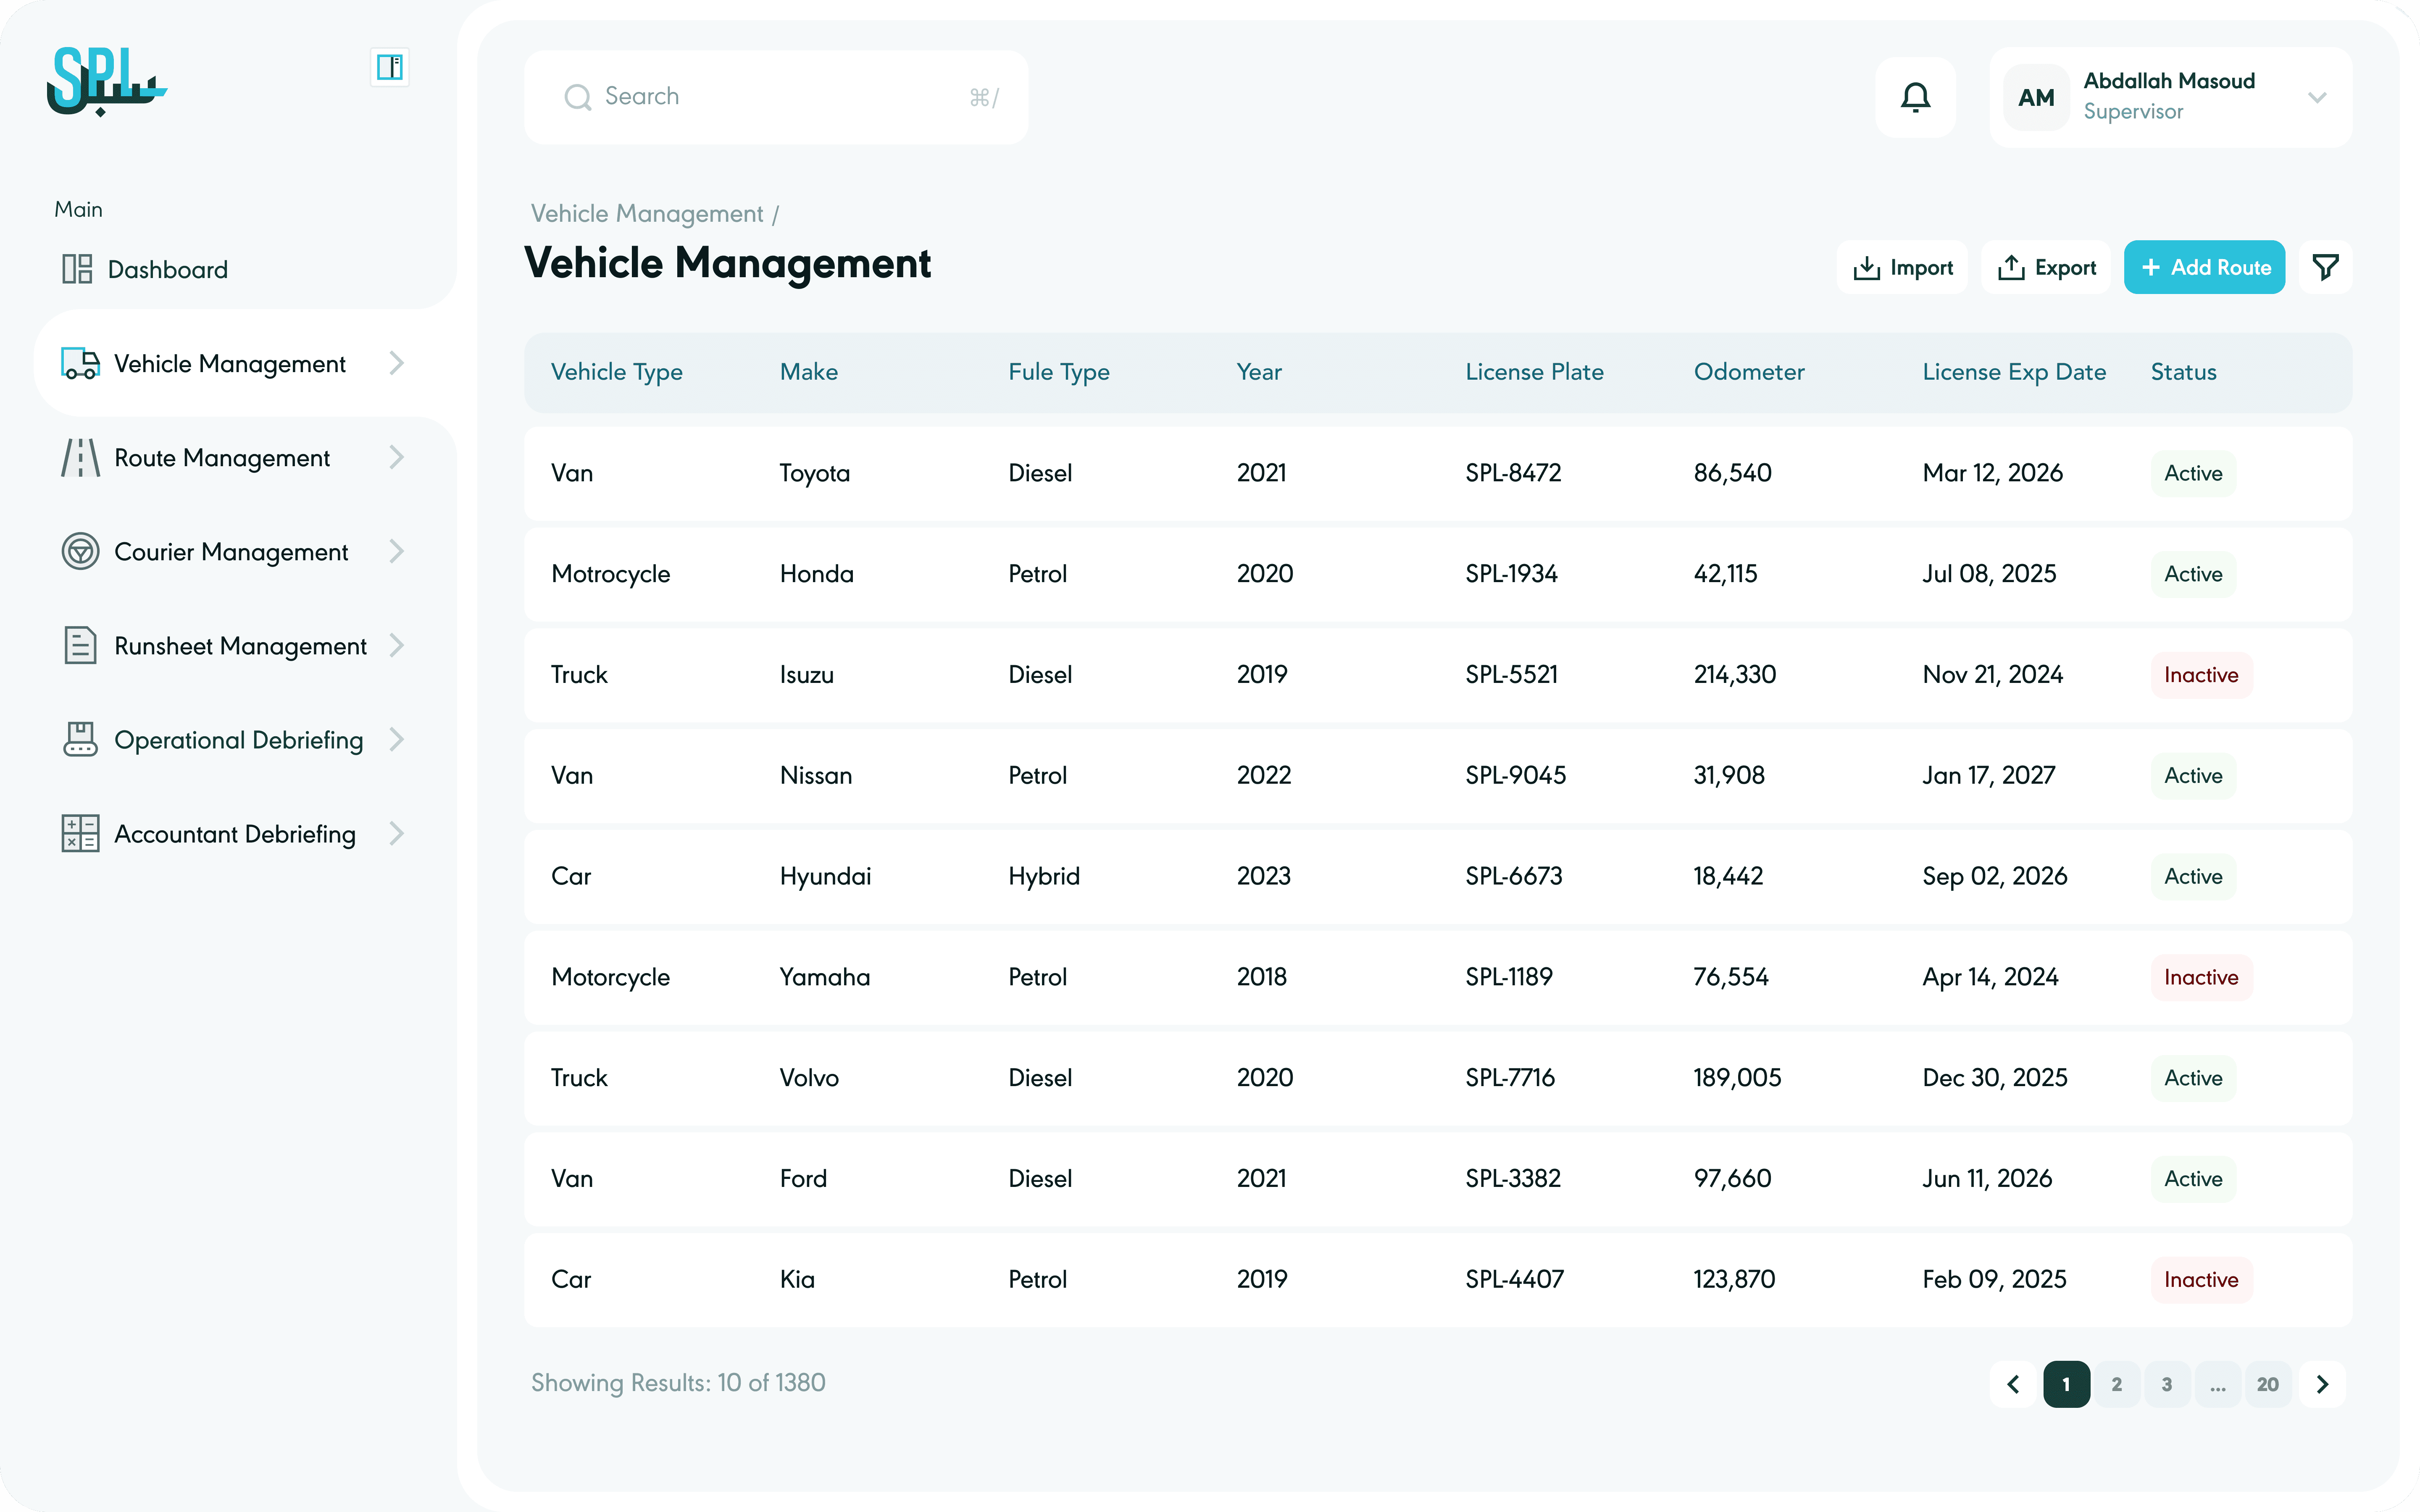
Task: Expand the Accountant Debriefing chevron
Action: (397, 833)
